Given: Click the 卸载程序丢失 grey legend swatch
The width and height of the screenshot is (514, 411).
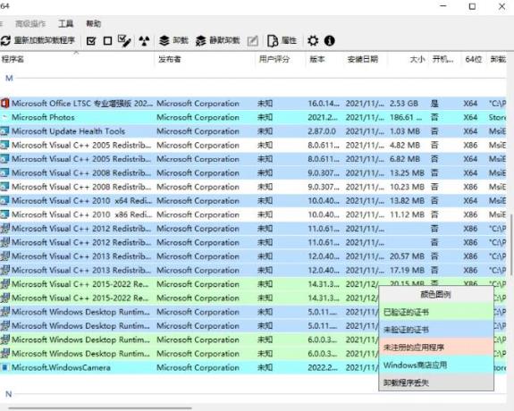Looking at the screenshot, I should coord(436,382).
